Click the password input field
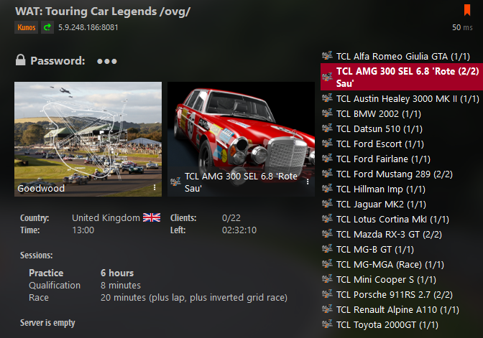Screen dimensions: 483x338 click(107, 61)
